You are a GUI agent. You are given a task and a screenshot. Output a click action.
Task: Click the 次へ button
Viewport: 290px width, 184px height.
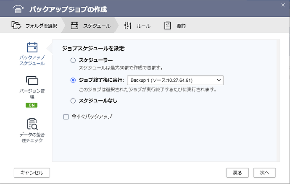pyautogui.click(x=264, y=172)
